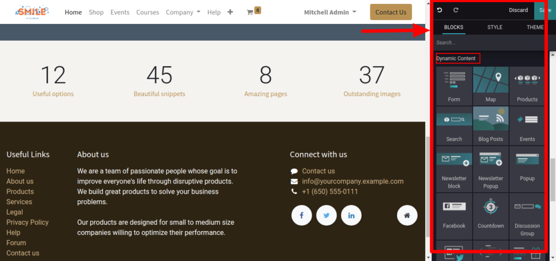Discard the website changes

pyautogui.click(x=518, y=10)
